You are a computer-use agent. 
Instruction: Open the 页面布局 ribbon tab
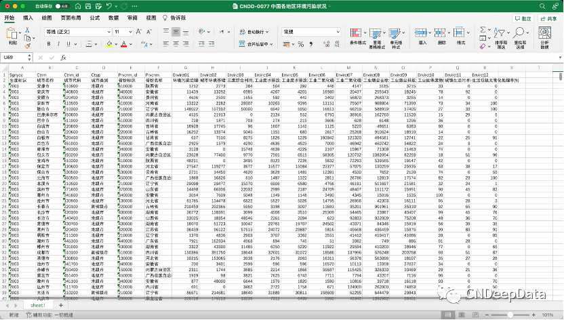[70, 18]
